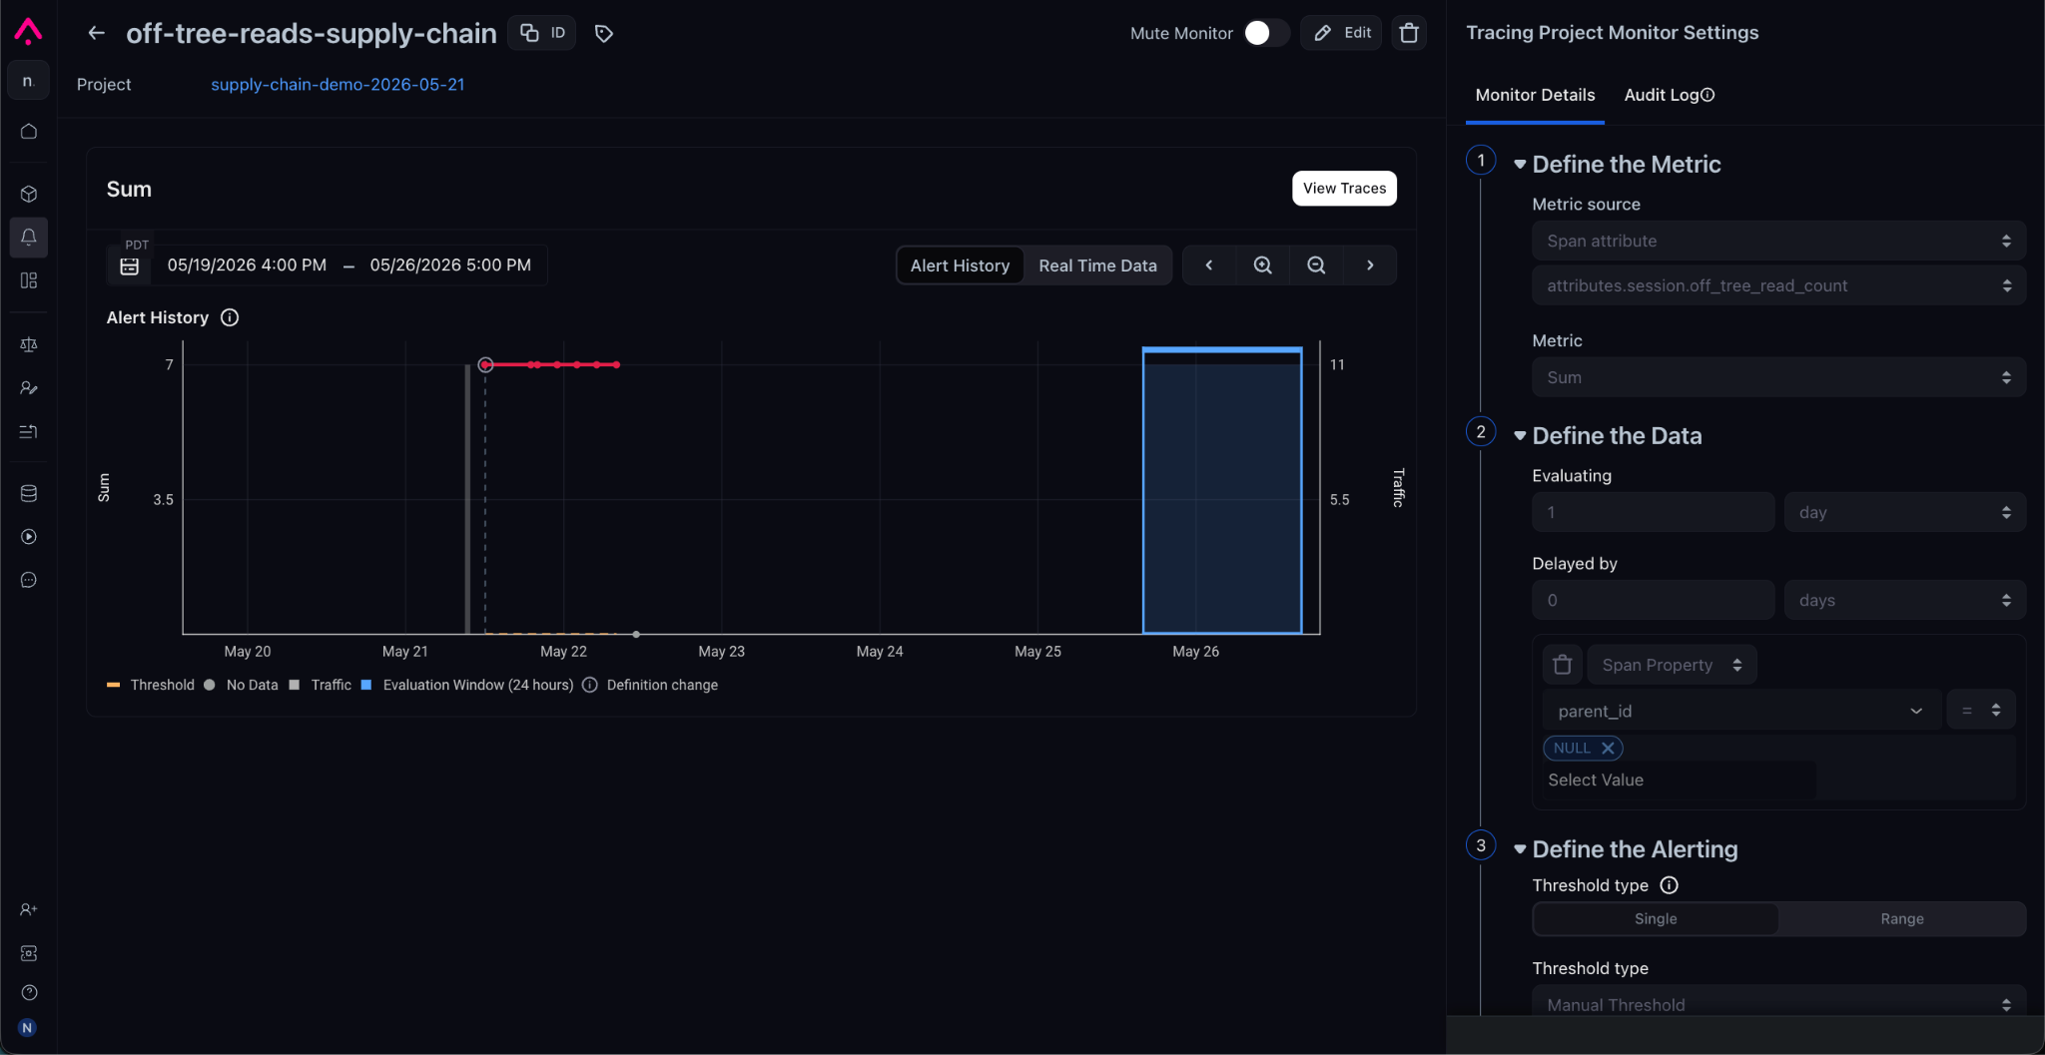This screenshot has width=2045, height=1055.
Task: Click the Threshold type info icon
Action: [1669, 885]
